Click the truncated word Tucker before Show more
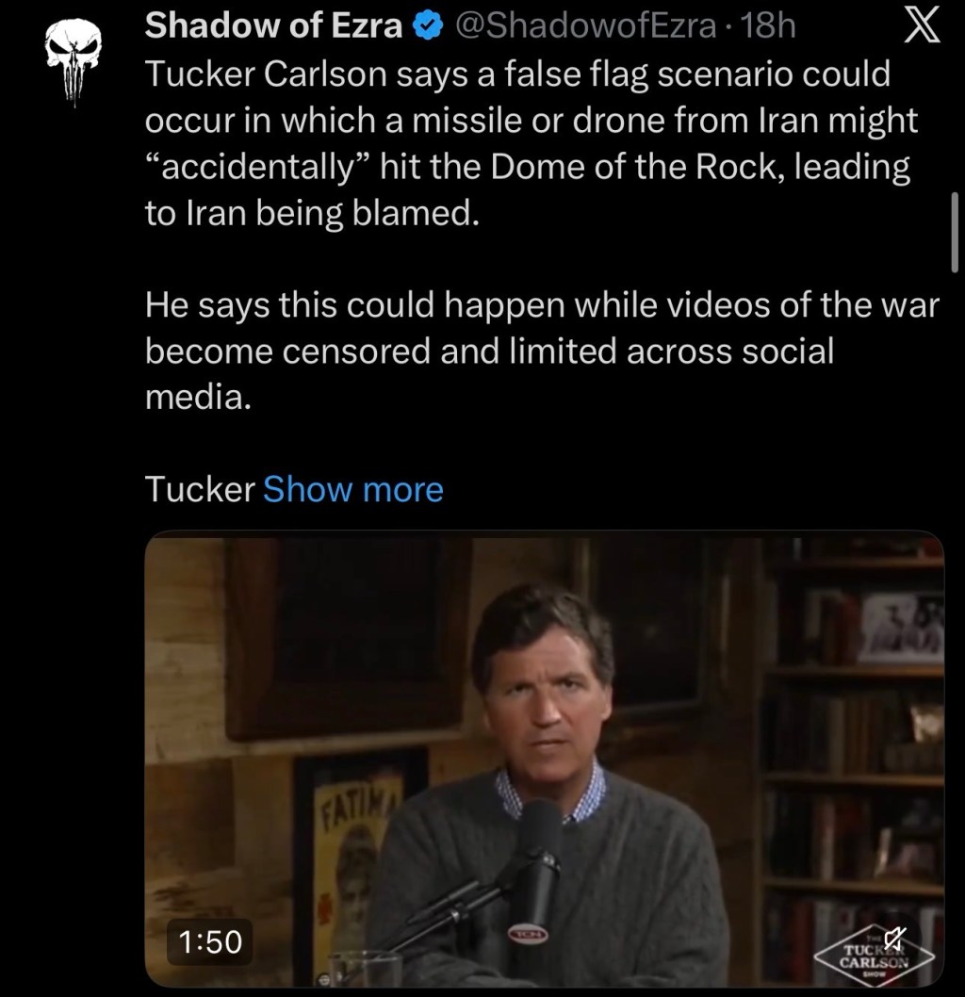Image resolution: width=965 pixels, height=997 pixels. coord(200,490)
